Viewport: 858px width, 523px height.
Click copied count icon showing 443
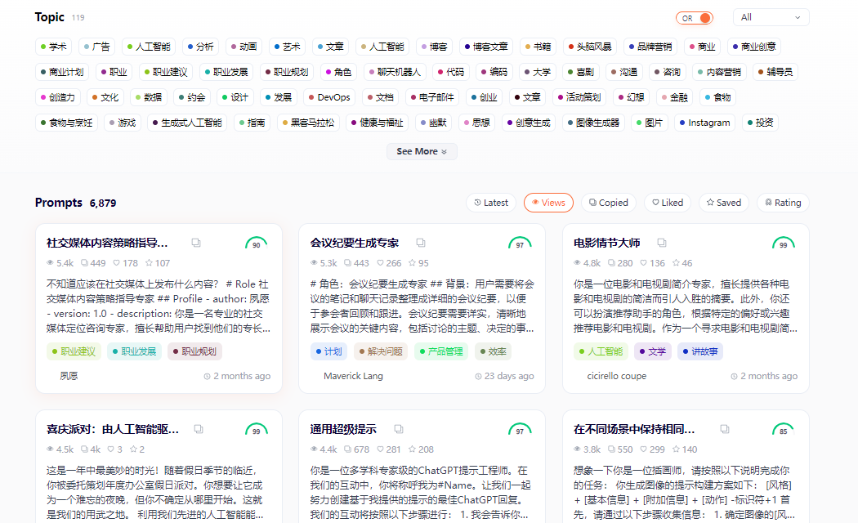point(347,263)
